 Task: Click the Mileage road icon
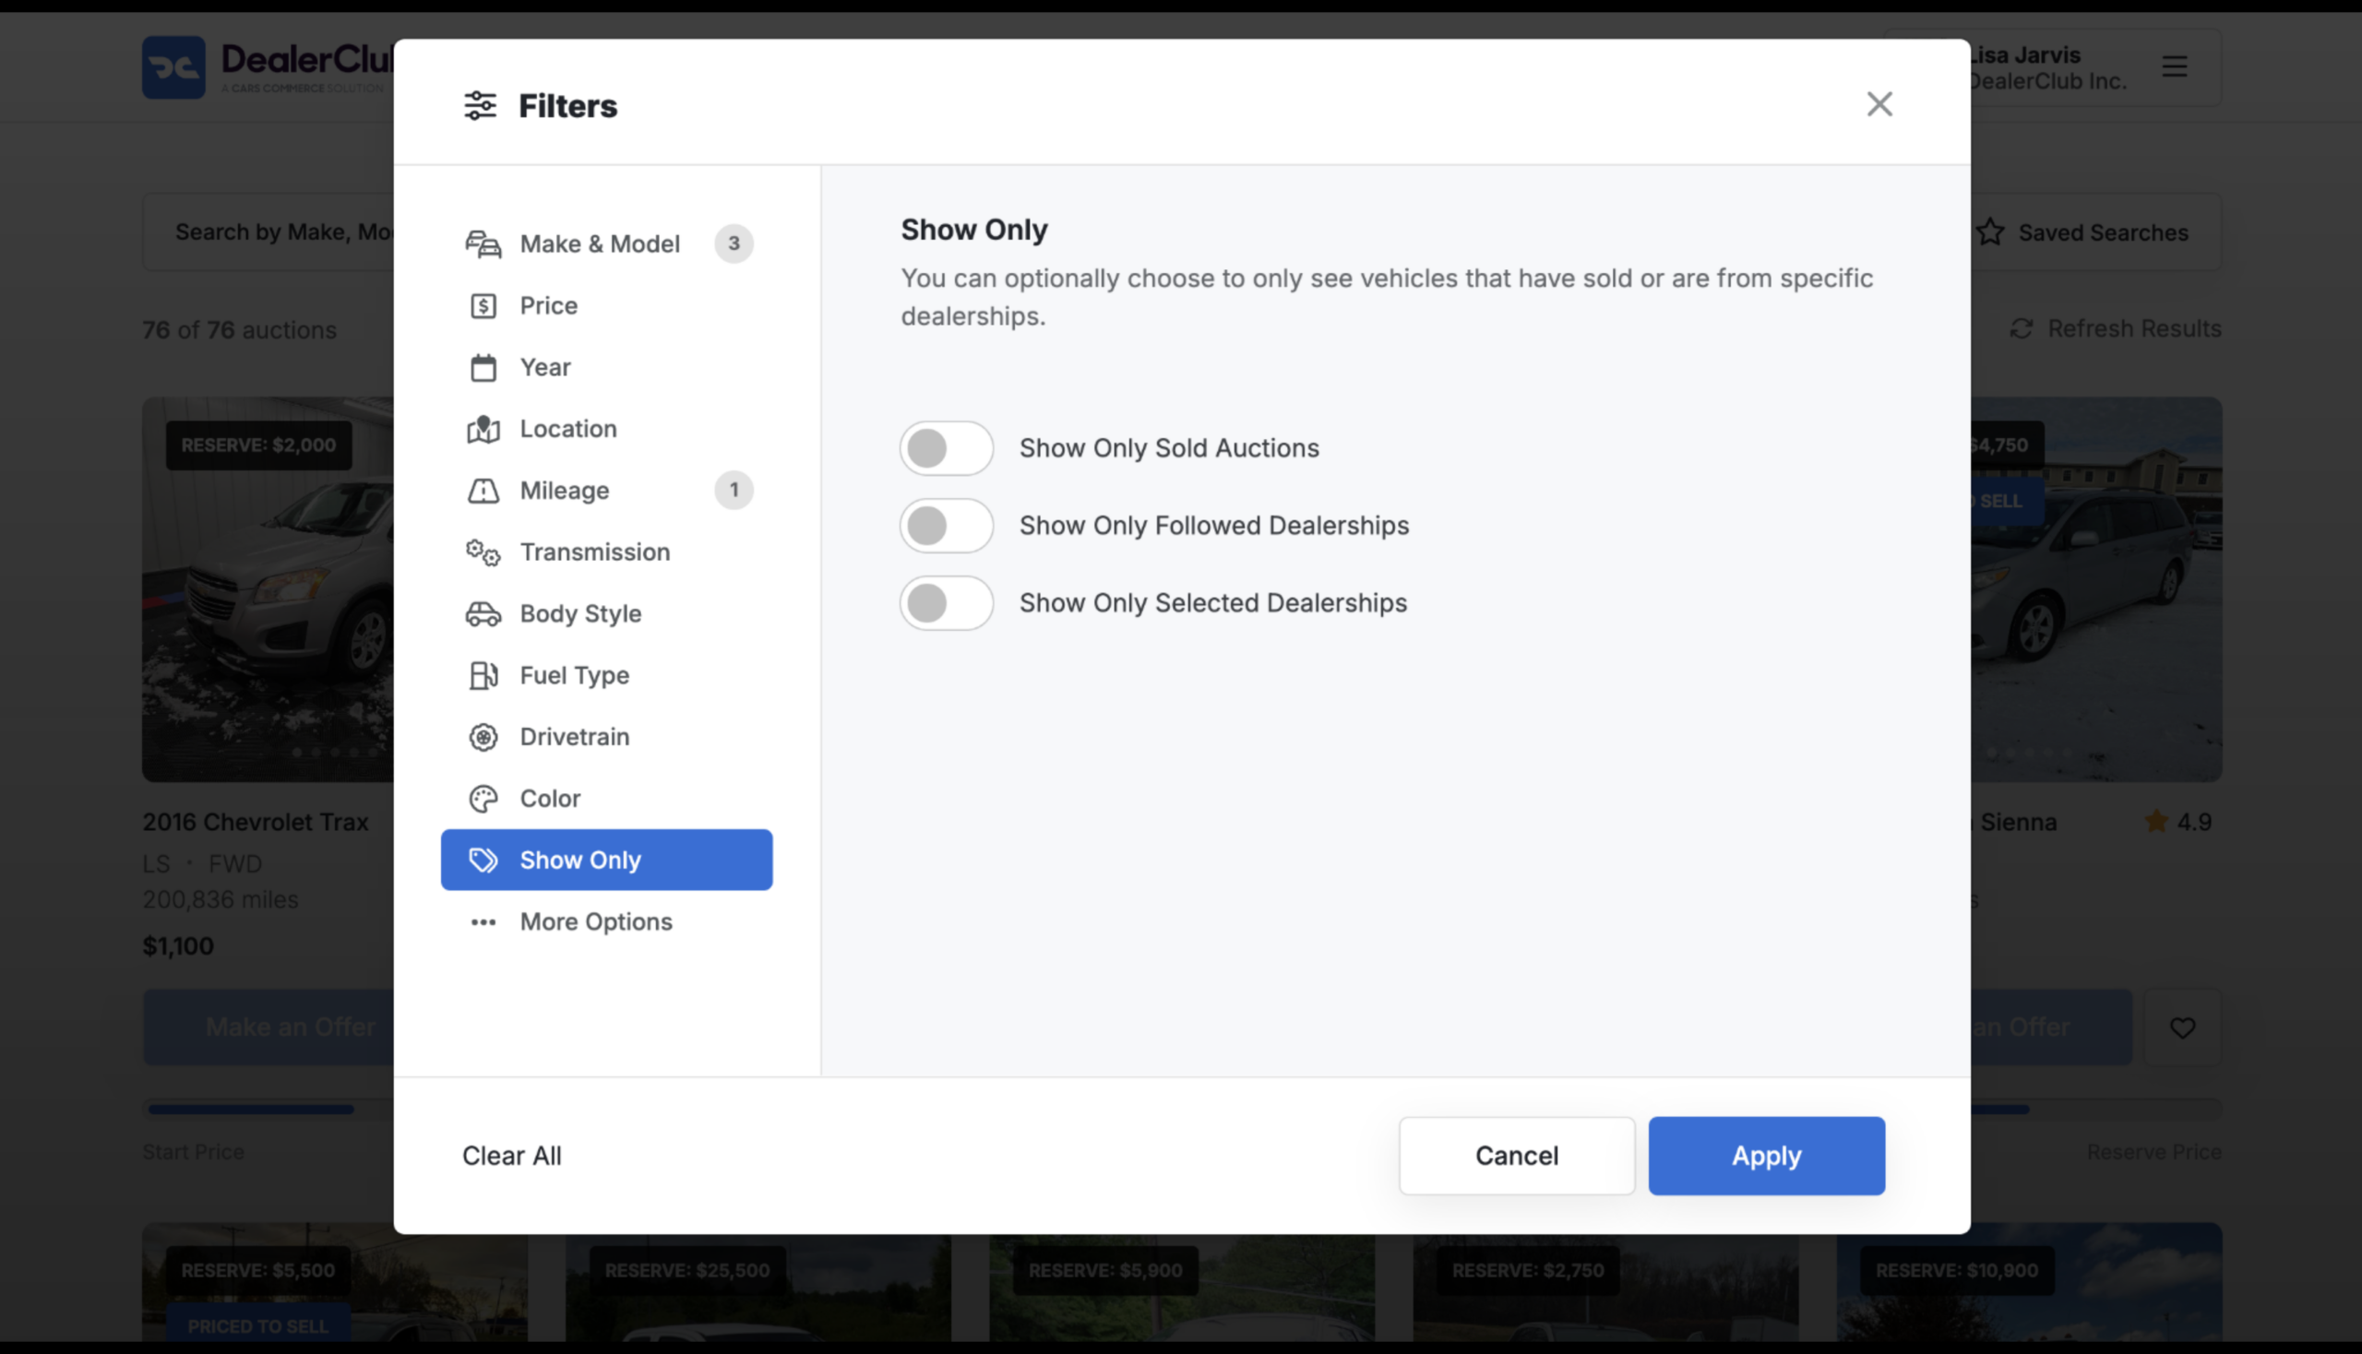point(483,490)
